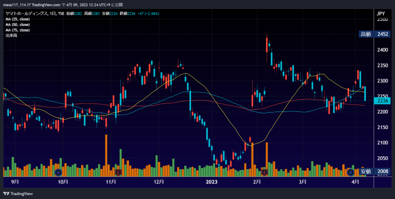Click the 2236 current price tag
This screenshot has height=199, width=395.
[382, 101]
